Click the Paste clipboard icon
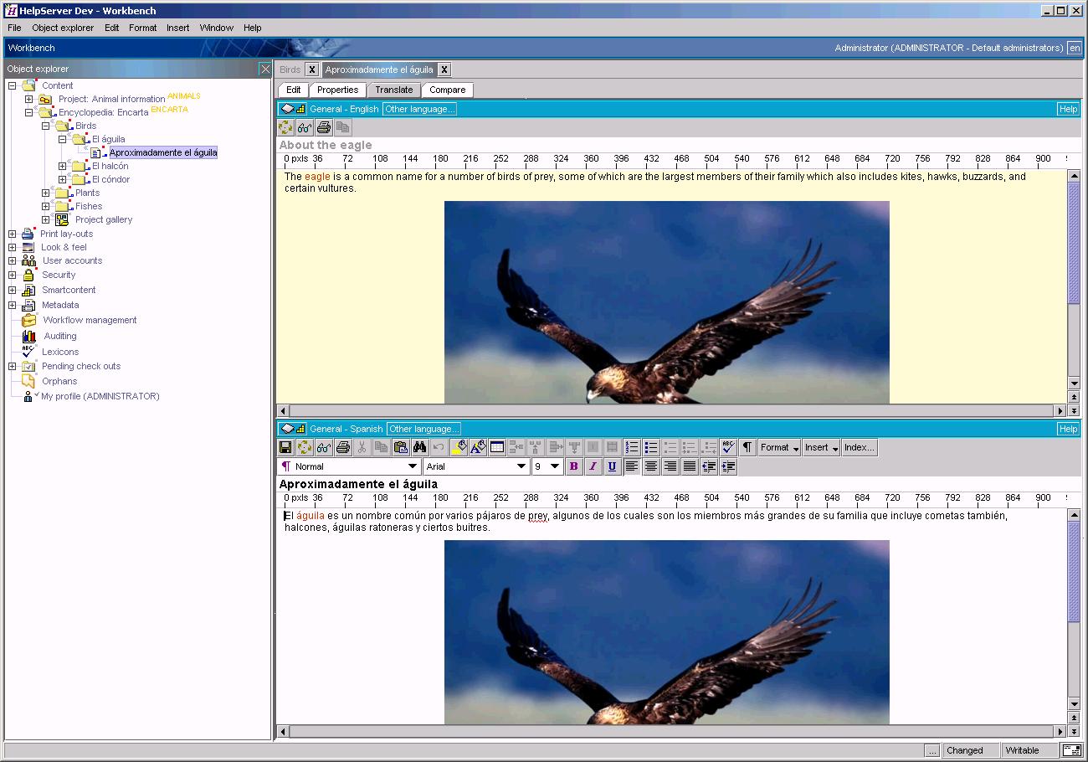The width and height of the screenshot is (1088, 762). coord(401,448)
